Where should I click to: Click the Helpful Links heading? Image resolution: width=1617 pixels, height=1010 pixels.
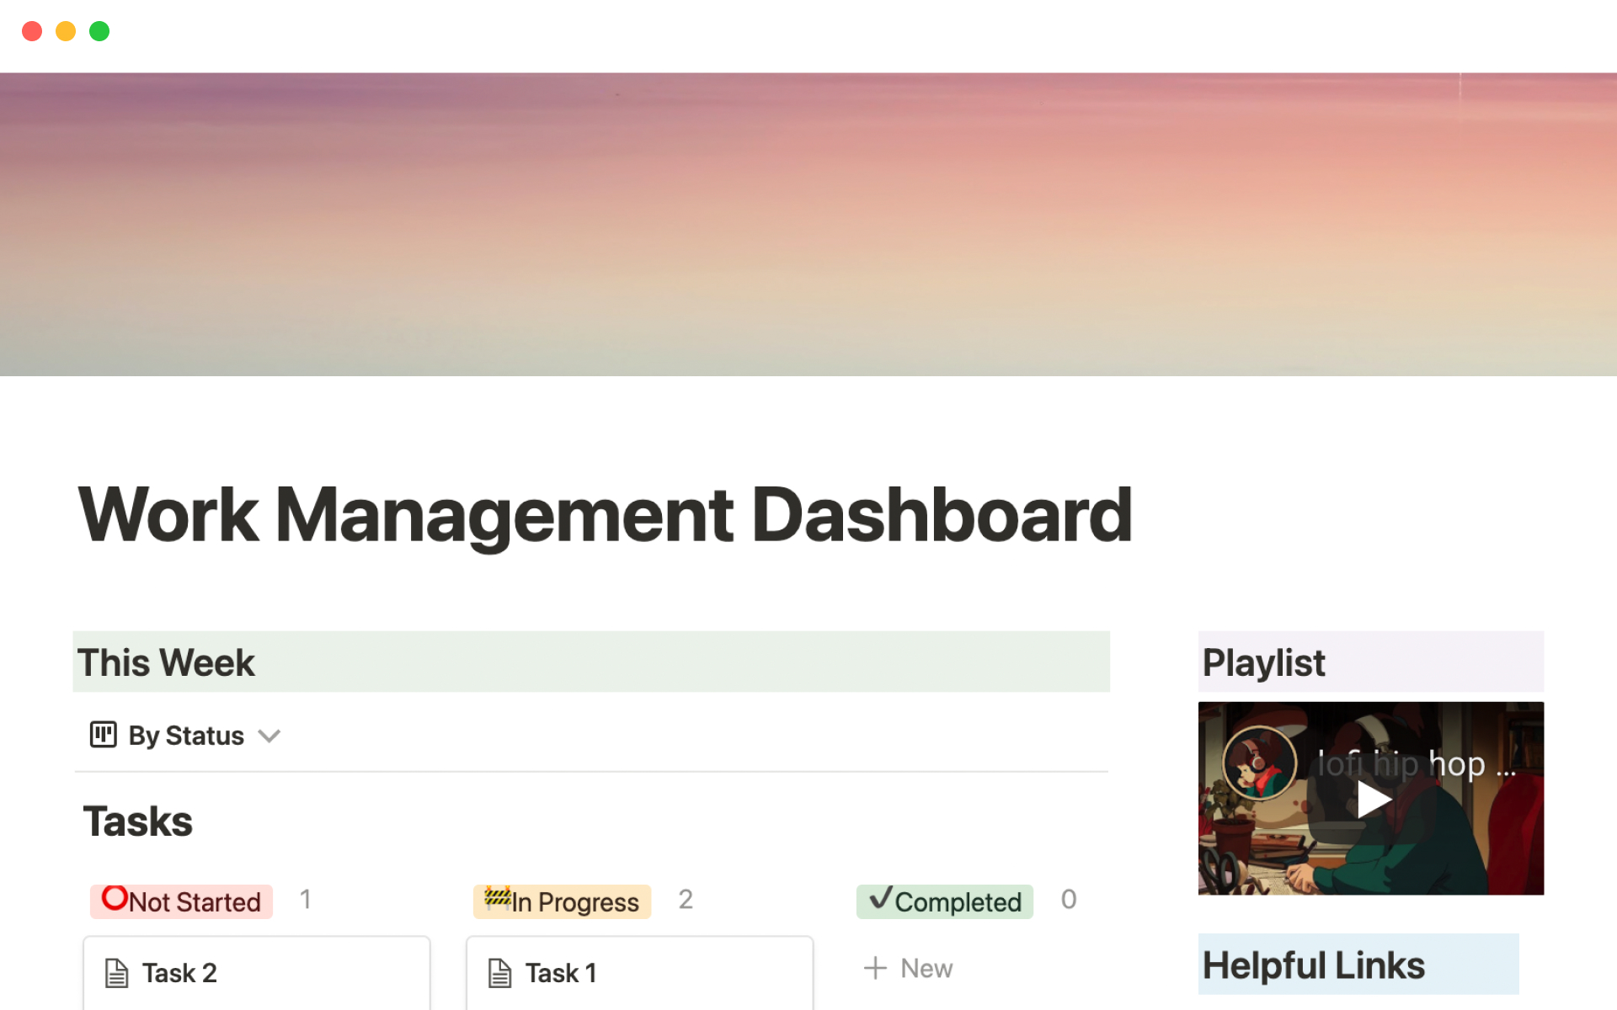(1313, 965)
